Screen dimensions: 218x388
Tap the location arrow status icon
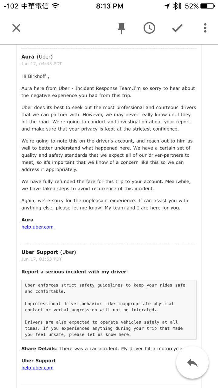click(167, 6)
